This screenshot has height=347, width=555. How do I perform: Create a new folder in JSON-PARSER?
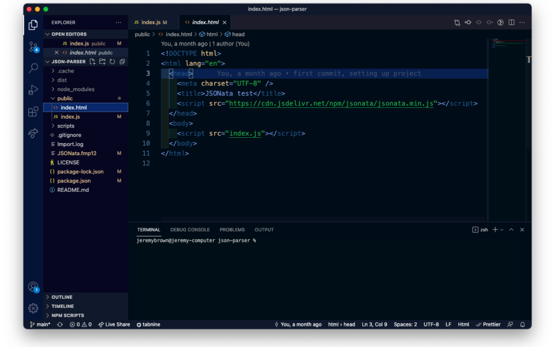click(x=102, y=62)
